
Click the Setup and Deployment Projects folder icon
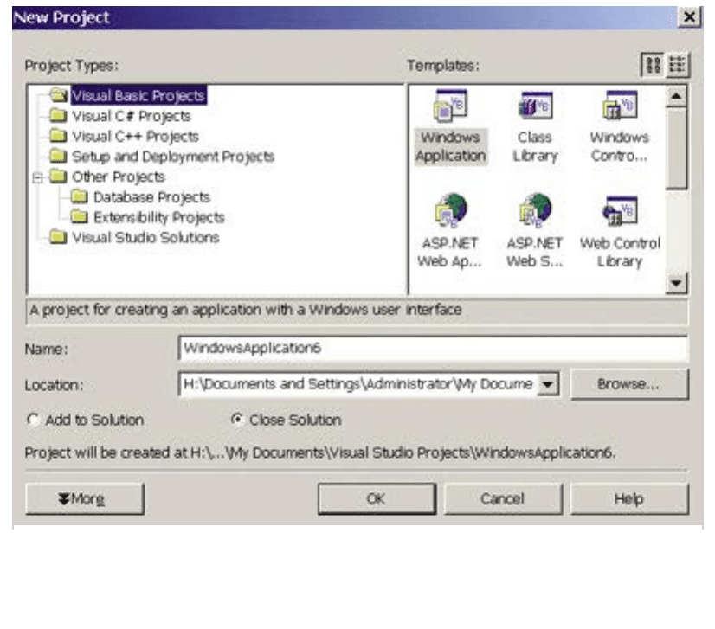tap(58, 156)
